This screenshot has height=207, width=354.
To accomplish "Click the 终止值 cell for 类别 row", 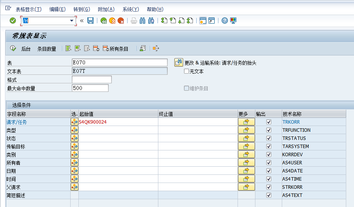I will point(198,154).
